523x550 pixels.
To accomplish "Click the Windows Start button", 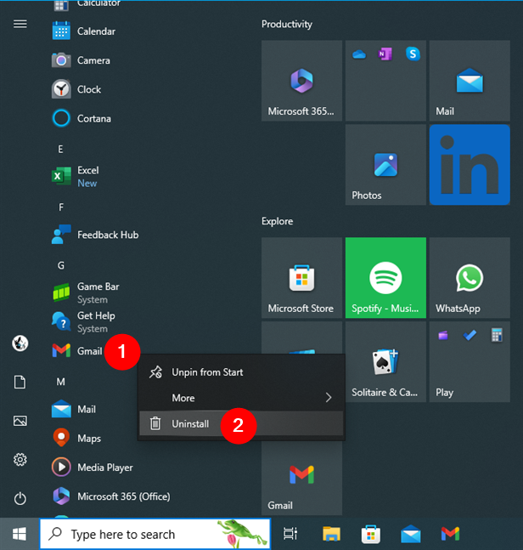I will [x=20, y=534].
